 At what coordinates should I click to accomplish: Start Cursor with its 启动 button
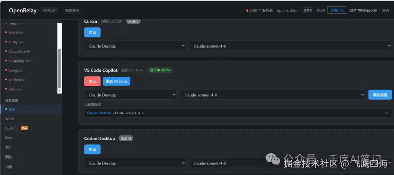pyautogui.click(x=92, y=32)
